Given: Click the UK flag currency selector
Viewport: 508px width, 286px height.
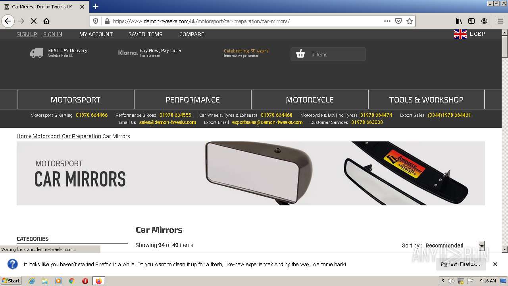Looking at the screenshot, I should click(x=460, y=34).
